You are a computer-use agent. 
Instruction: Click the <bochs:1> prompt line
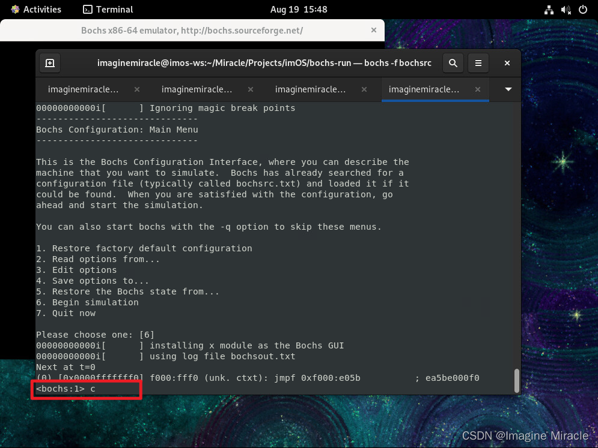pyautogui.click(x=66, y=389)
